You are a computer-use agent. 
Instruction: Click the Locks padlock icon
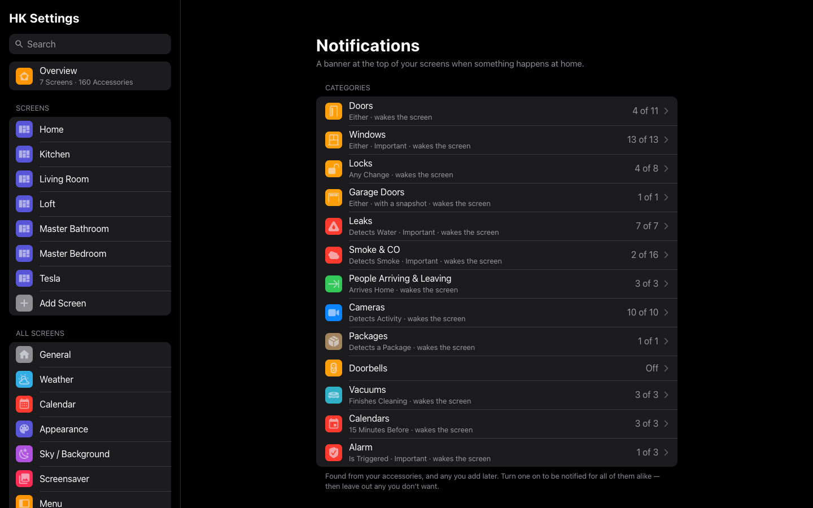coord(334,169)
